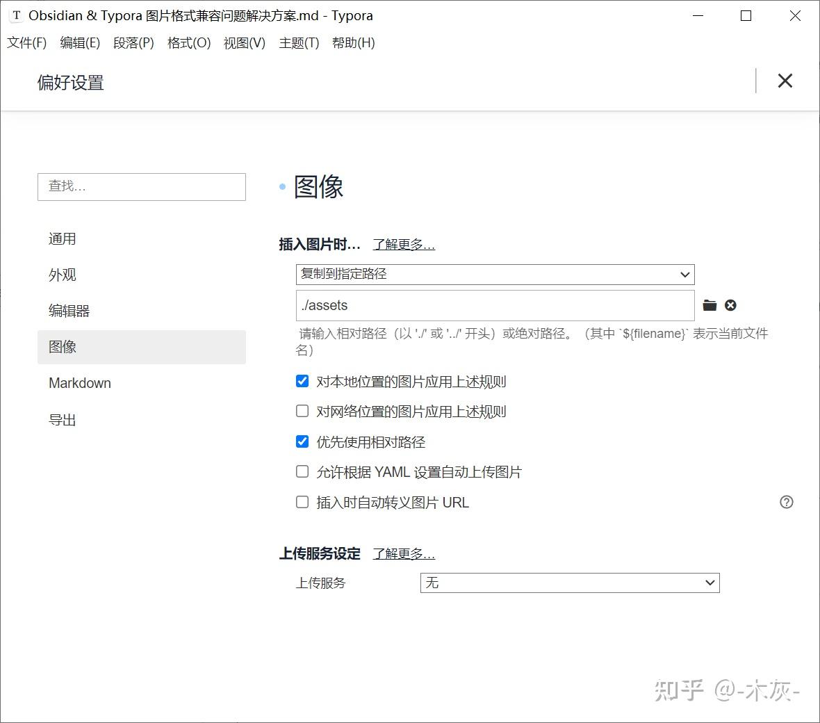Disable 优先使用相对路径
This screenshot has width=820, height=723.
302,441
